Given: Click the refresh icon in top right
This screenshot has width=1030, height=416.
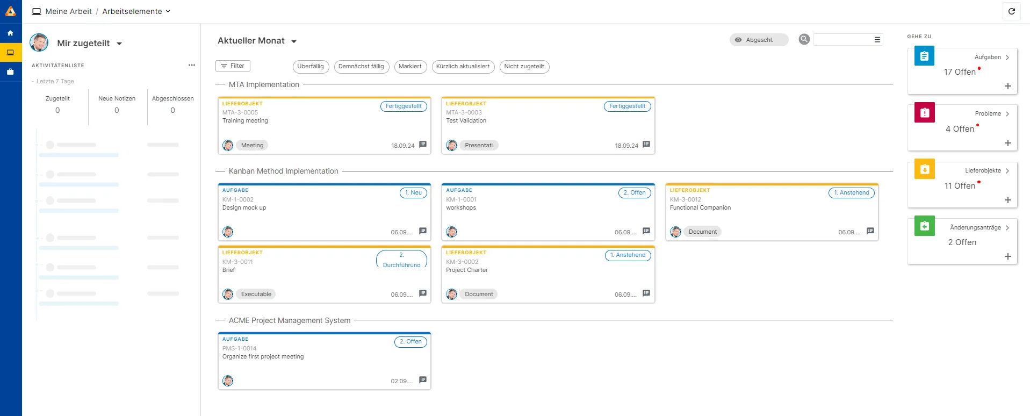Looking at the screenshot, I should 1011,11.
